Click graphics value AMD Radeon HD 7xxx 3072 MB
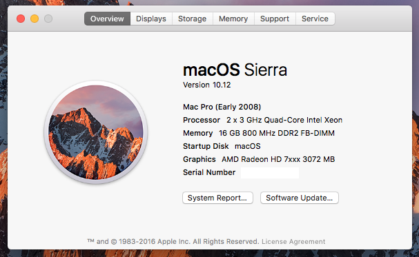Viewport: 419px width, 257px height. coord(278,159)
